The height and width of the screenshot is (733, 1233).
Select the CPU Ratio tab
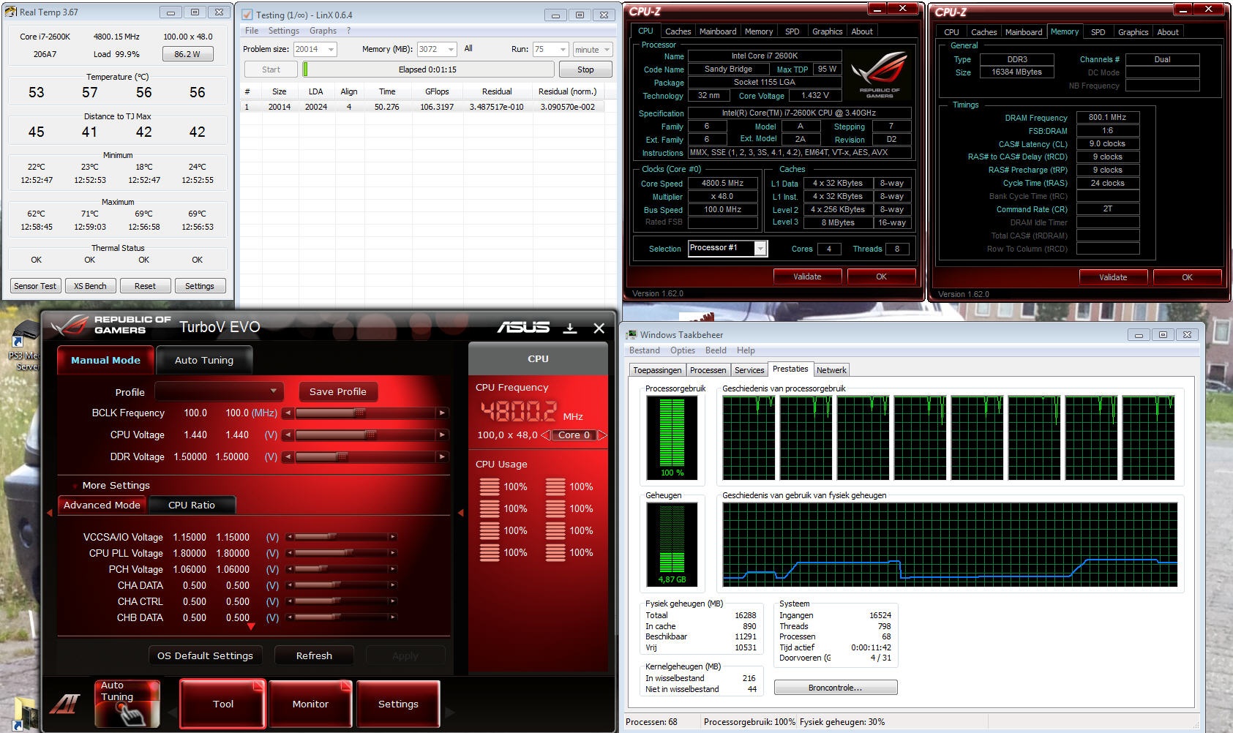coord(192,505)
